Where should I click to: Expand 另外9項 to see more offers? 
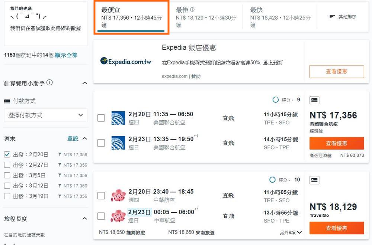291,232
